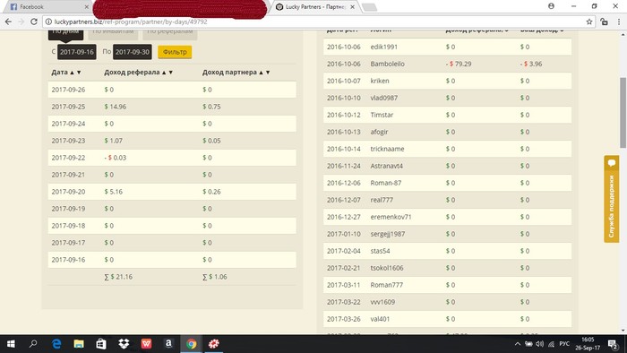Sort Доход реферала descending arrow
The width and height of the screenshot is (627, 353).
(x=171, y=73)
